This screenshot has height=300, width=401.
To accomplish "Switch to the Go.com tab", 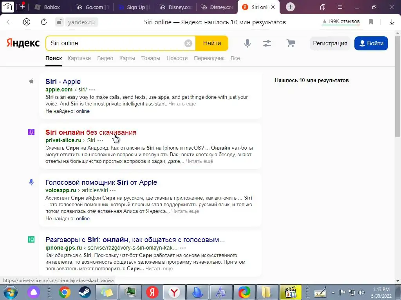I will pyautogui.click(x=93, y=7).
